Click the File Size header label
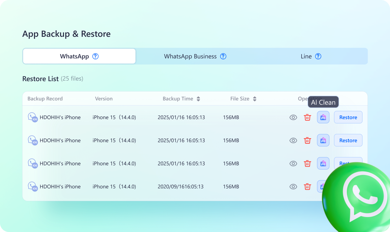The width and height of the screenshot is (390, 232). pos(240,99)
